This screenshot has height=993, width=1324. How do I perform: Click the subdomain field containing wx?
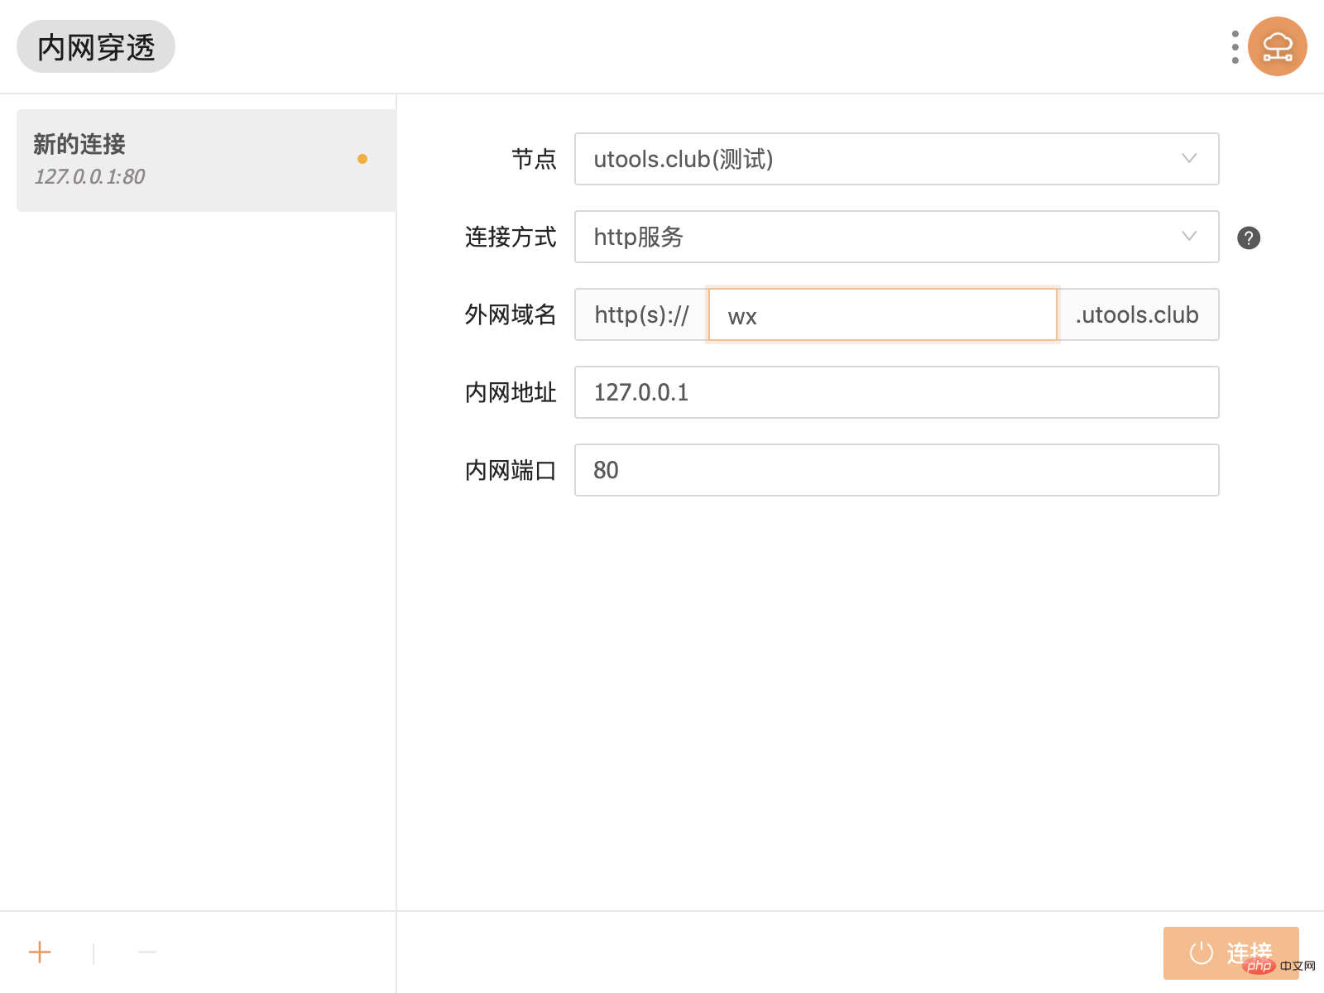tap(883, 314)
